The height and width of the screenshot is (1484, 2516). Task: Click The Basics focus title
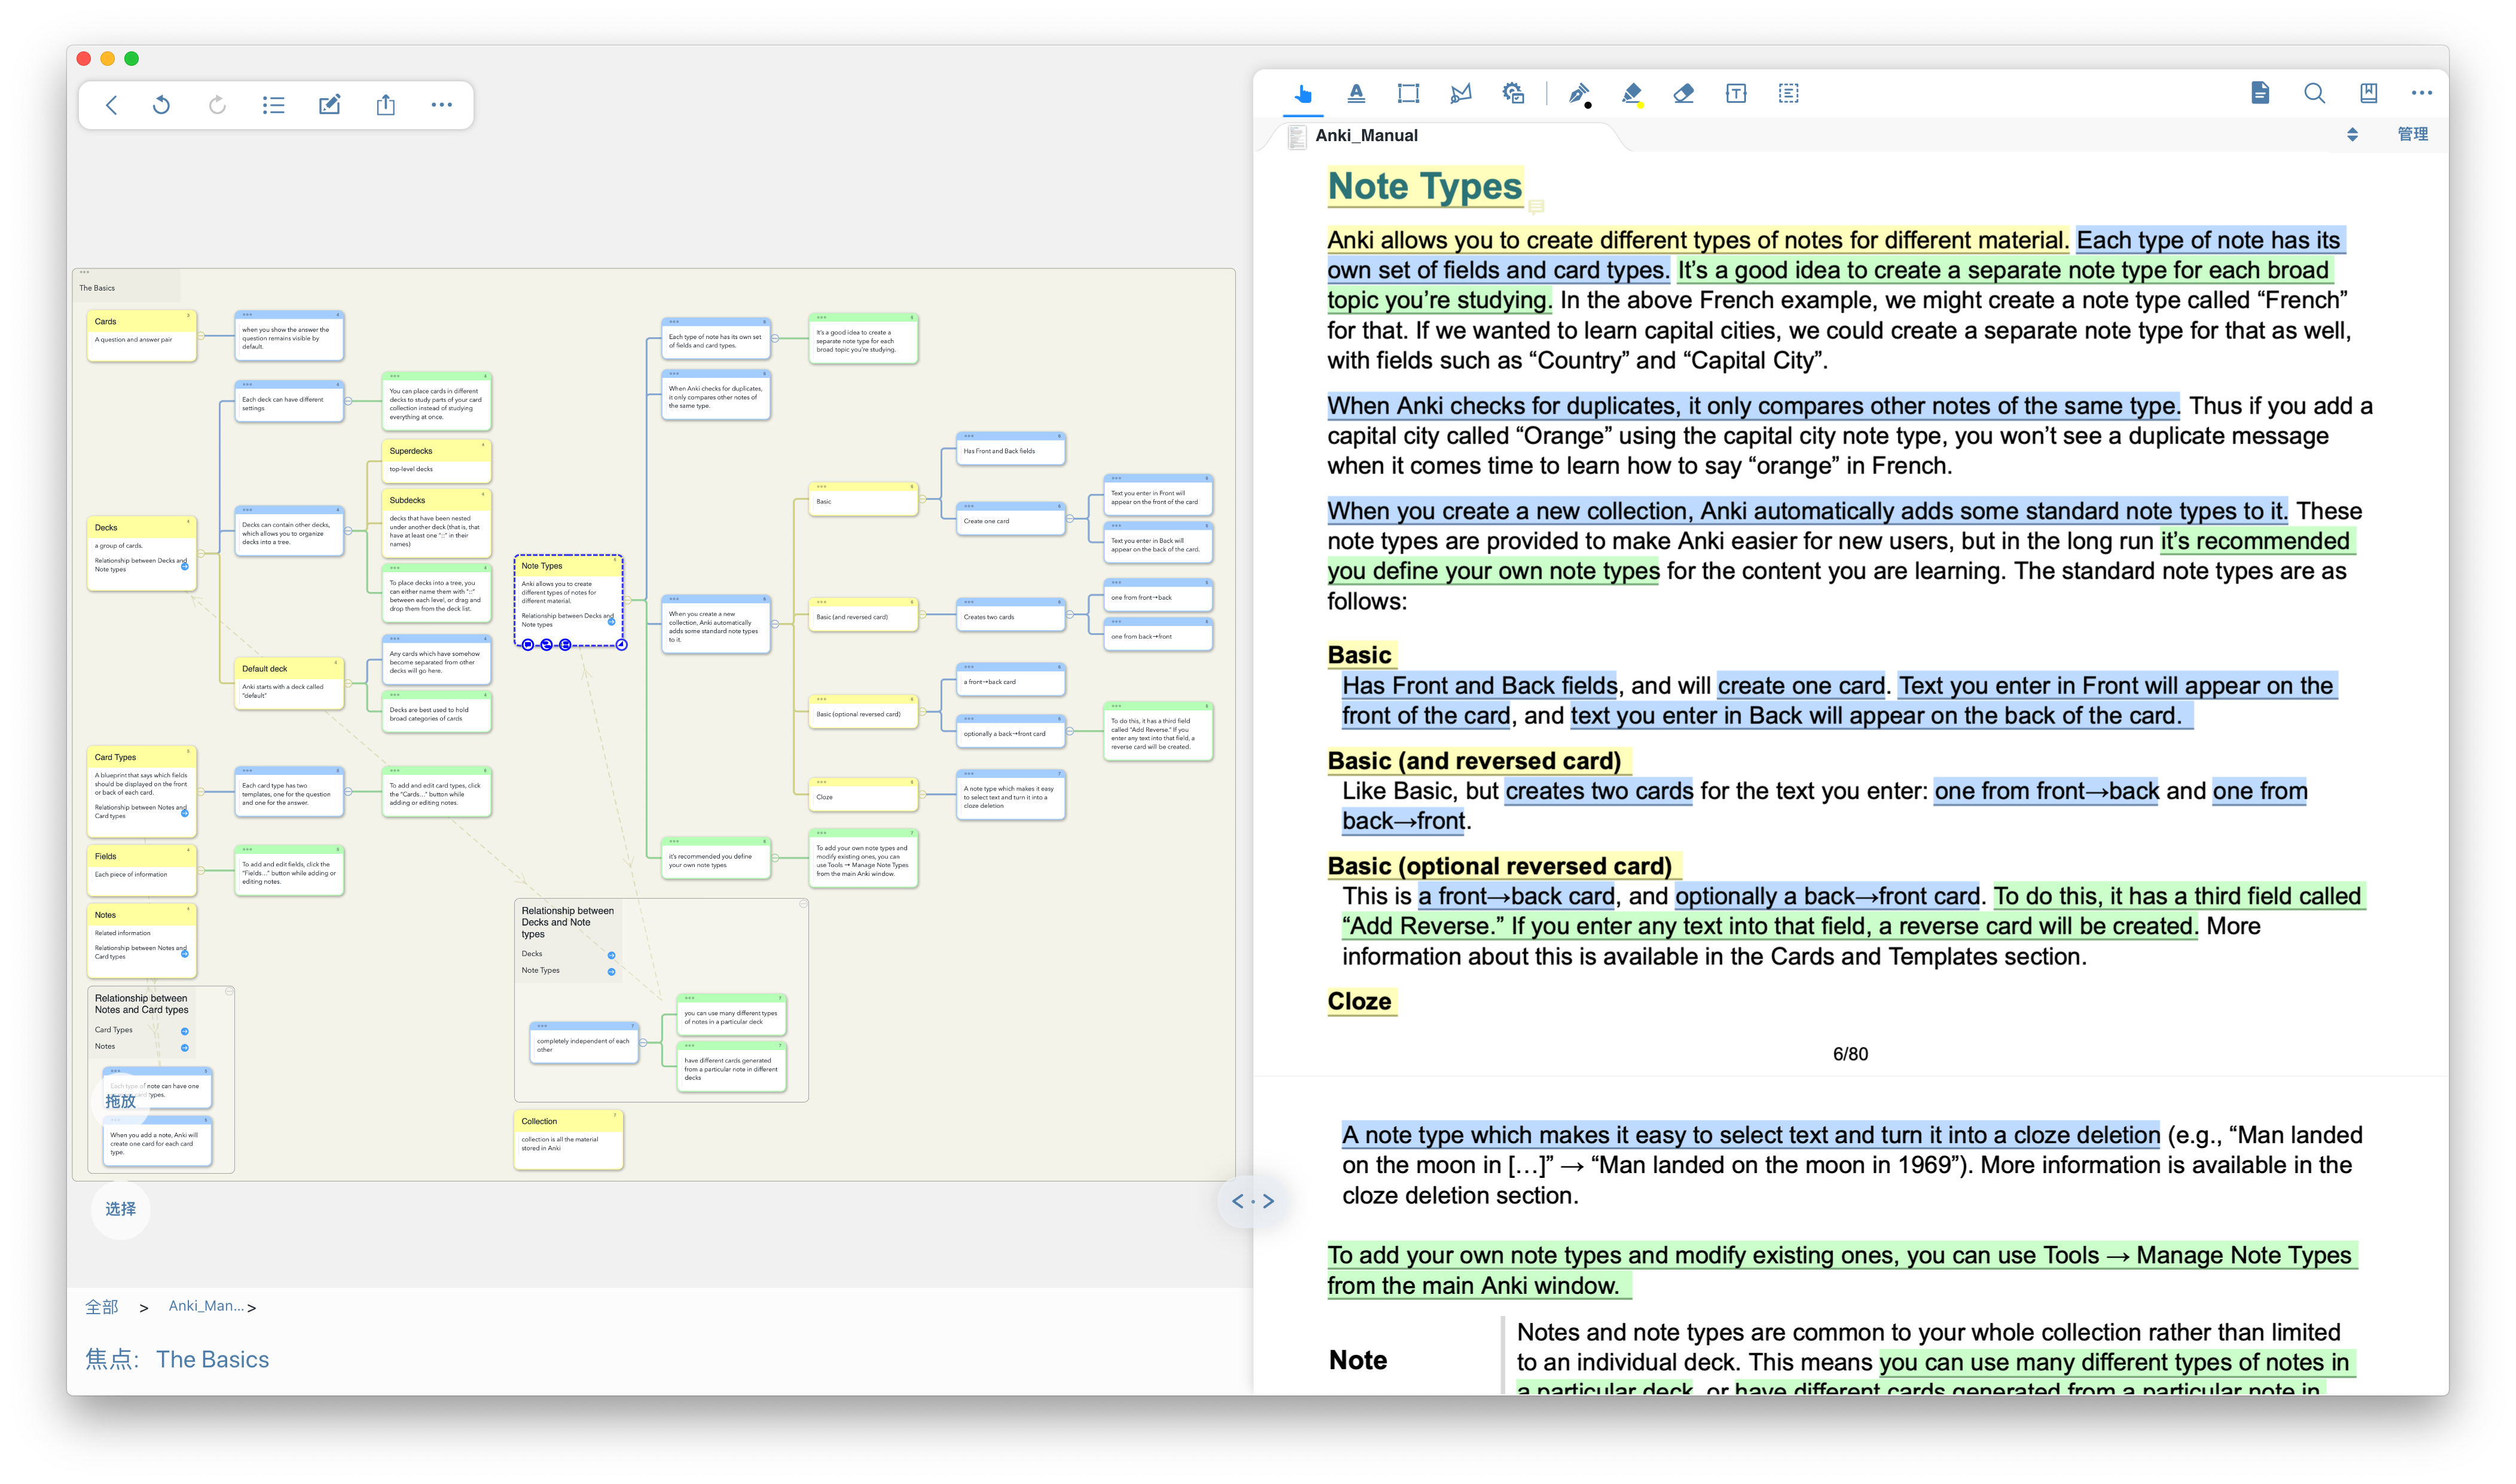212,1359
